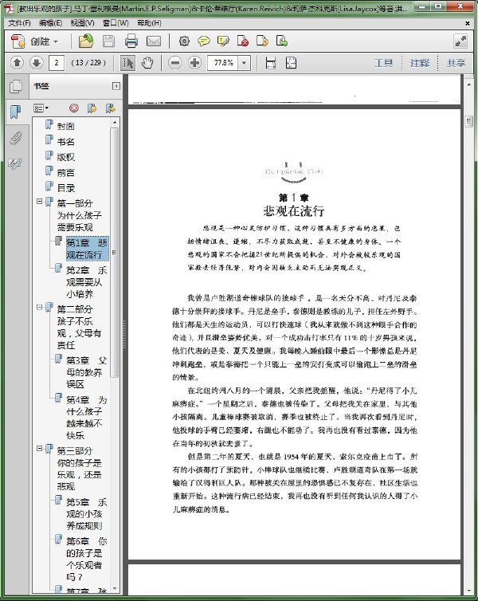The height and width of the screenshot is (601, 478).
Task: Open the File (文件) menu
Action: pyautogui.click(x=19, y=23)
